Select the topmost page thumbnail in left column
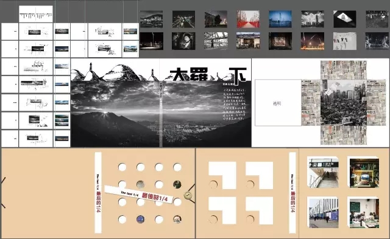390x239 pixels. click(x=36, y=14)
